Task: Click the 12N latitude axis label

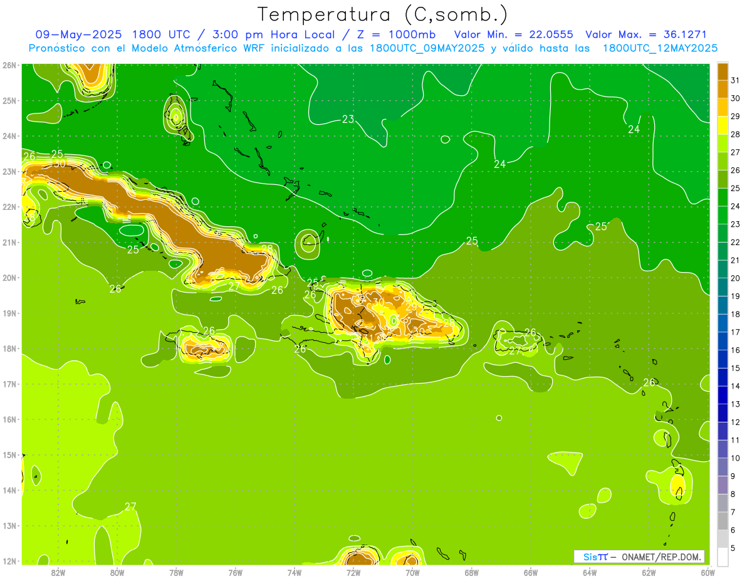Action: (9, 560)
